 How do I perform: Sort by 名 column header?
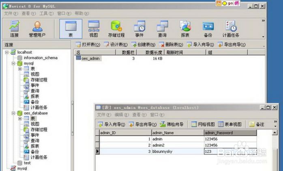click(95, 53)
